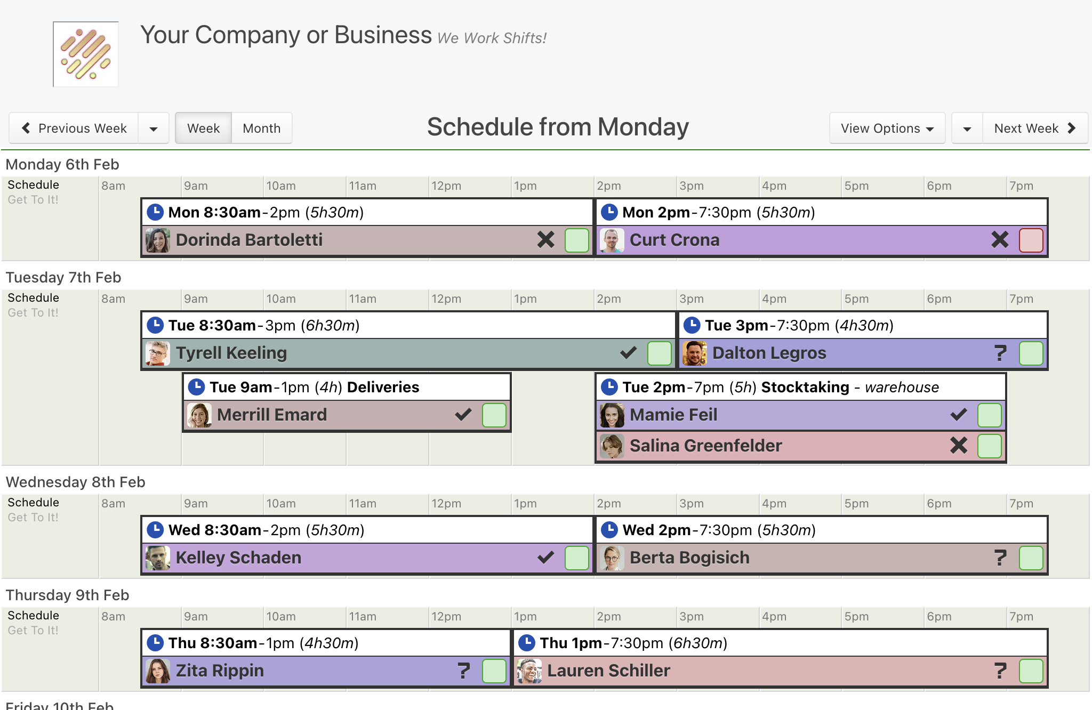Go to Previous Week
1092x710 pixels.
(x=74, y=128)
